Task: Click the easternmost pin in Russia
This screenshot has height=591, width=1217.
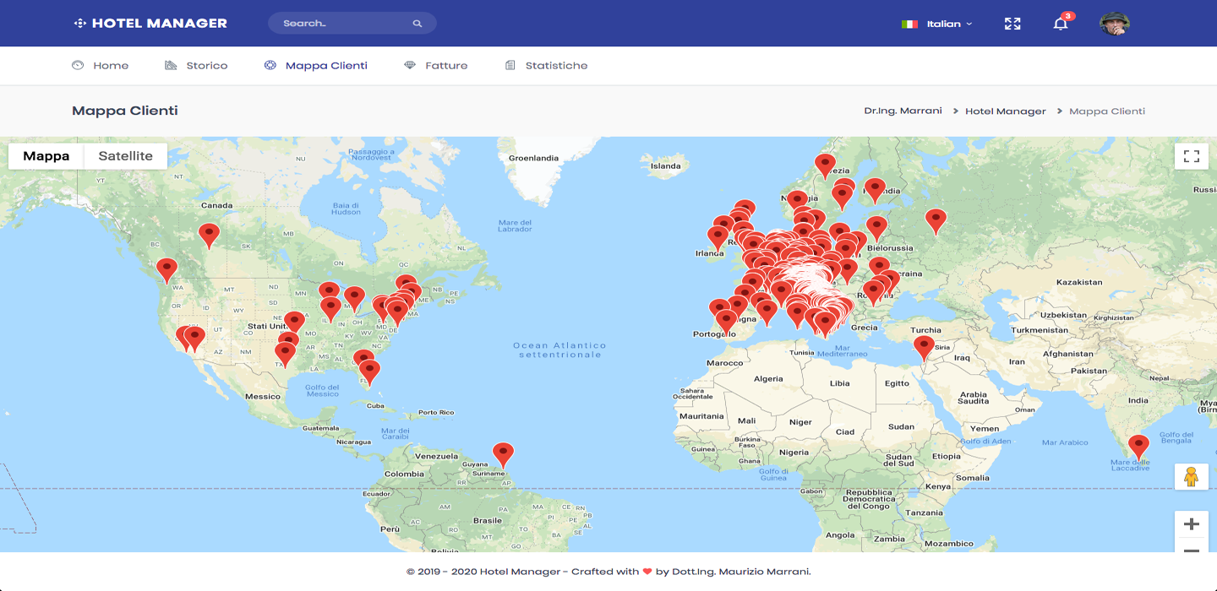Action: (936, 221)
